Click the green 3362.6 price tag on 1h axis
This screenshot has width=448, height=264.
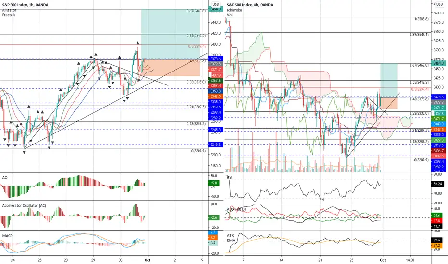[215, 81]
